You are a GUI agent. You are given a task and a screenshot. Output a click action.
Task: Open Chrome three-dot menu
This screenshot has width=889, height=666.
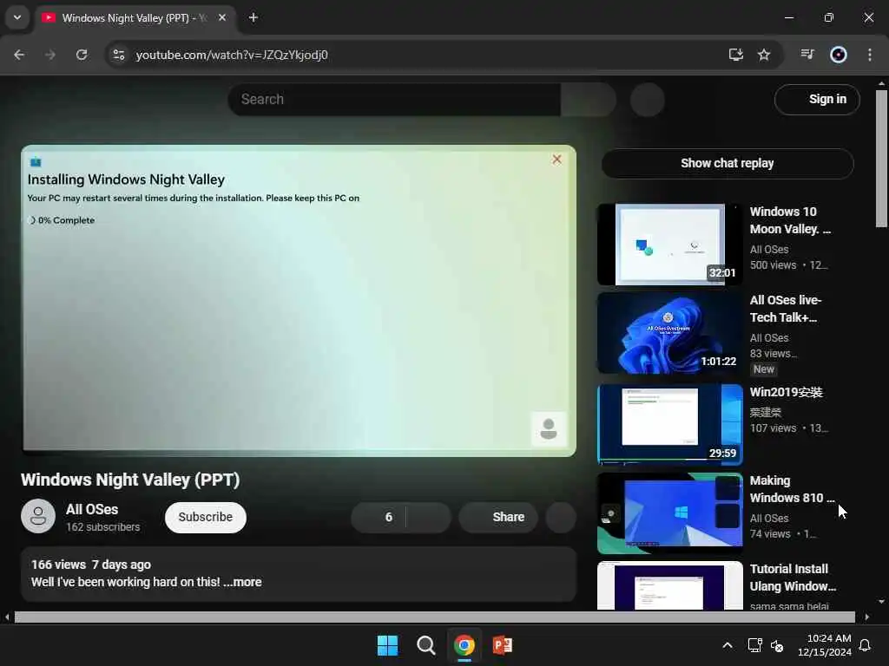870,55
